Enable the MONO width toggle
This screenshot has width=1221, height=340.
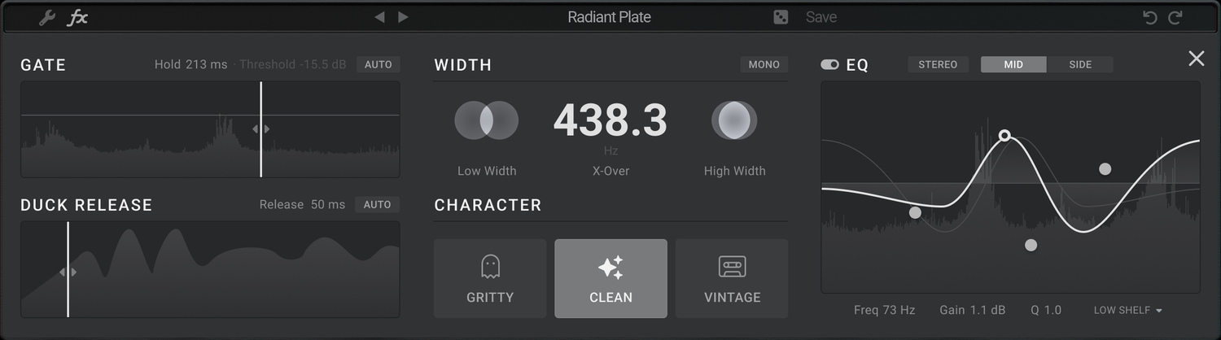coord(764,64)
